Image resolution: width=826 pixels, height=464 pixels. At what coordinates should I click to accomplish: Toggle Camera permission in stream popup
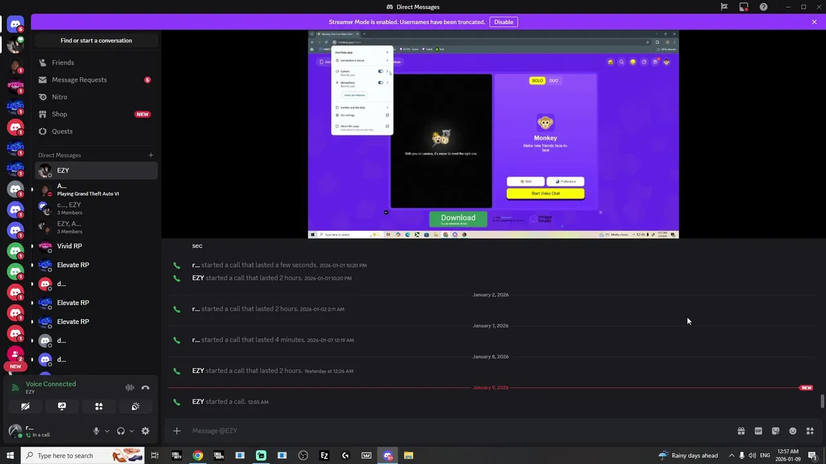(381, 72)
